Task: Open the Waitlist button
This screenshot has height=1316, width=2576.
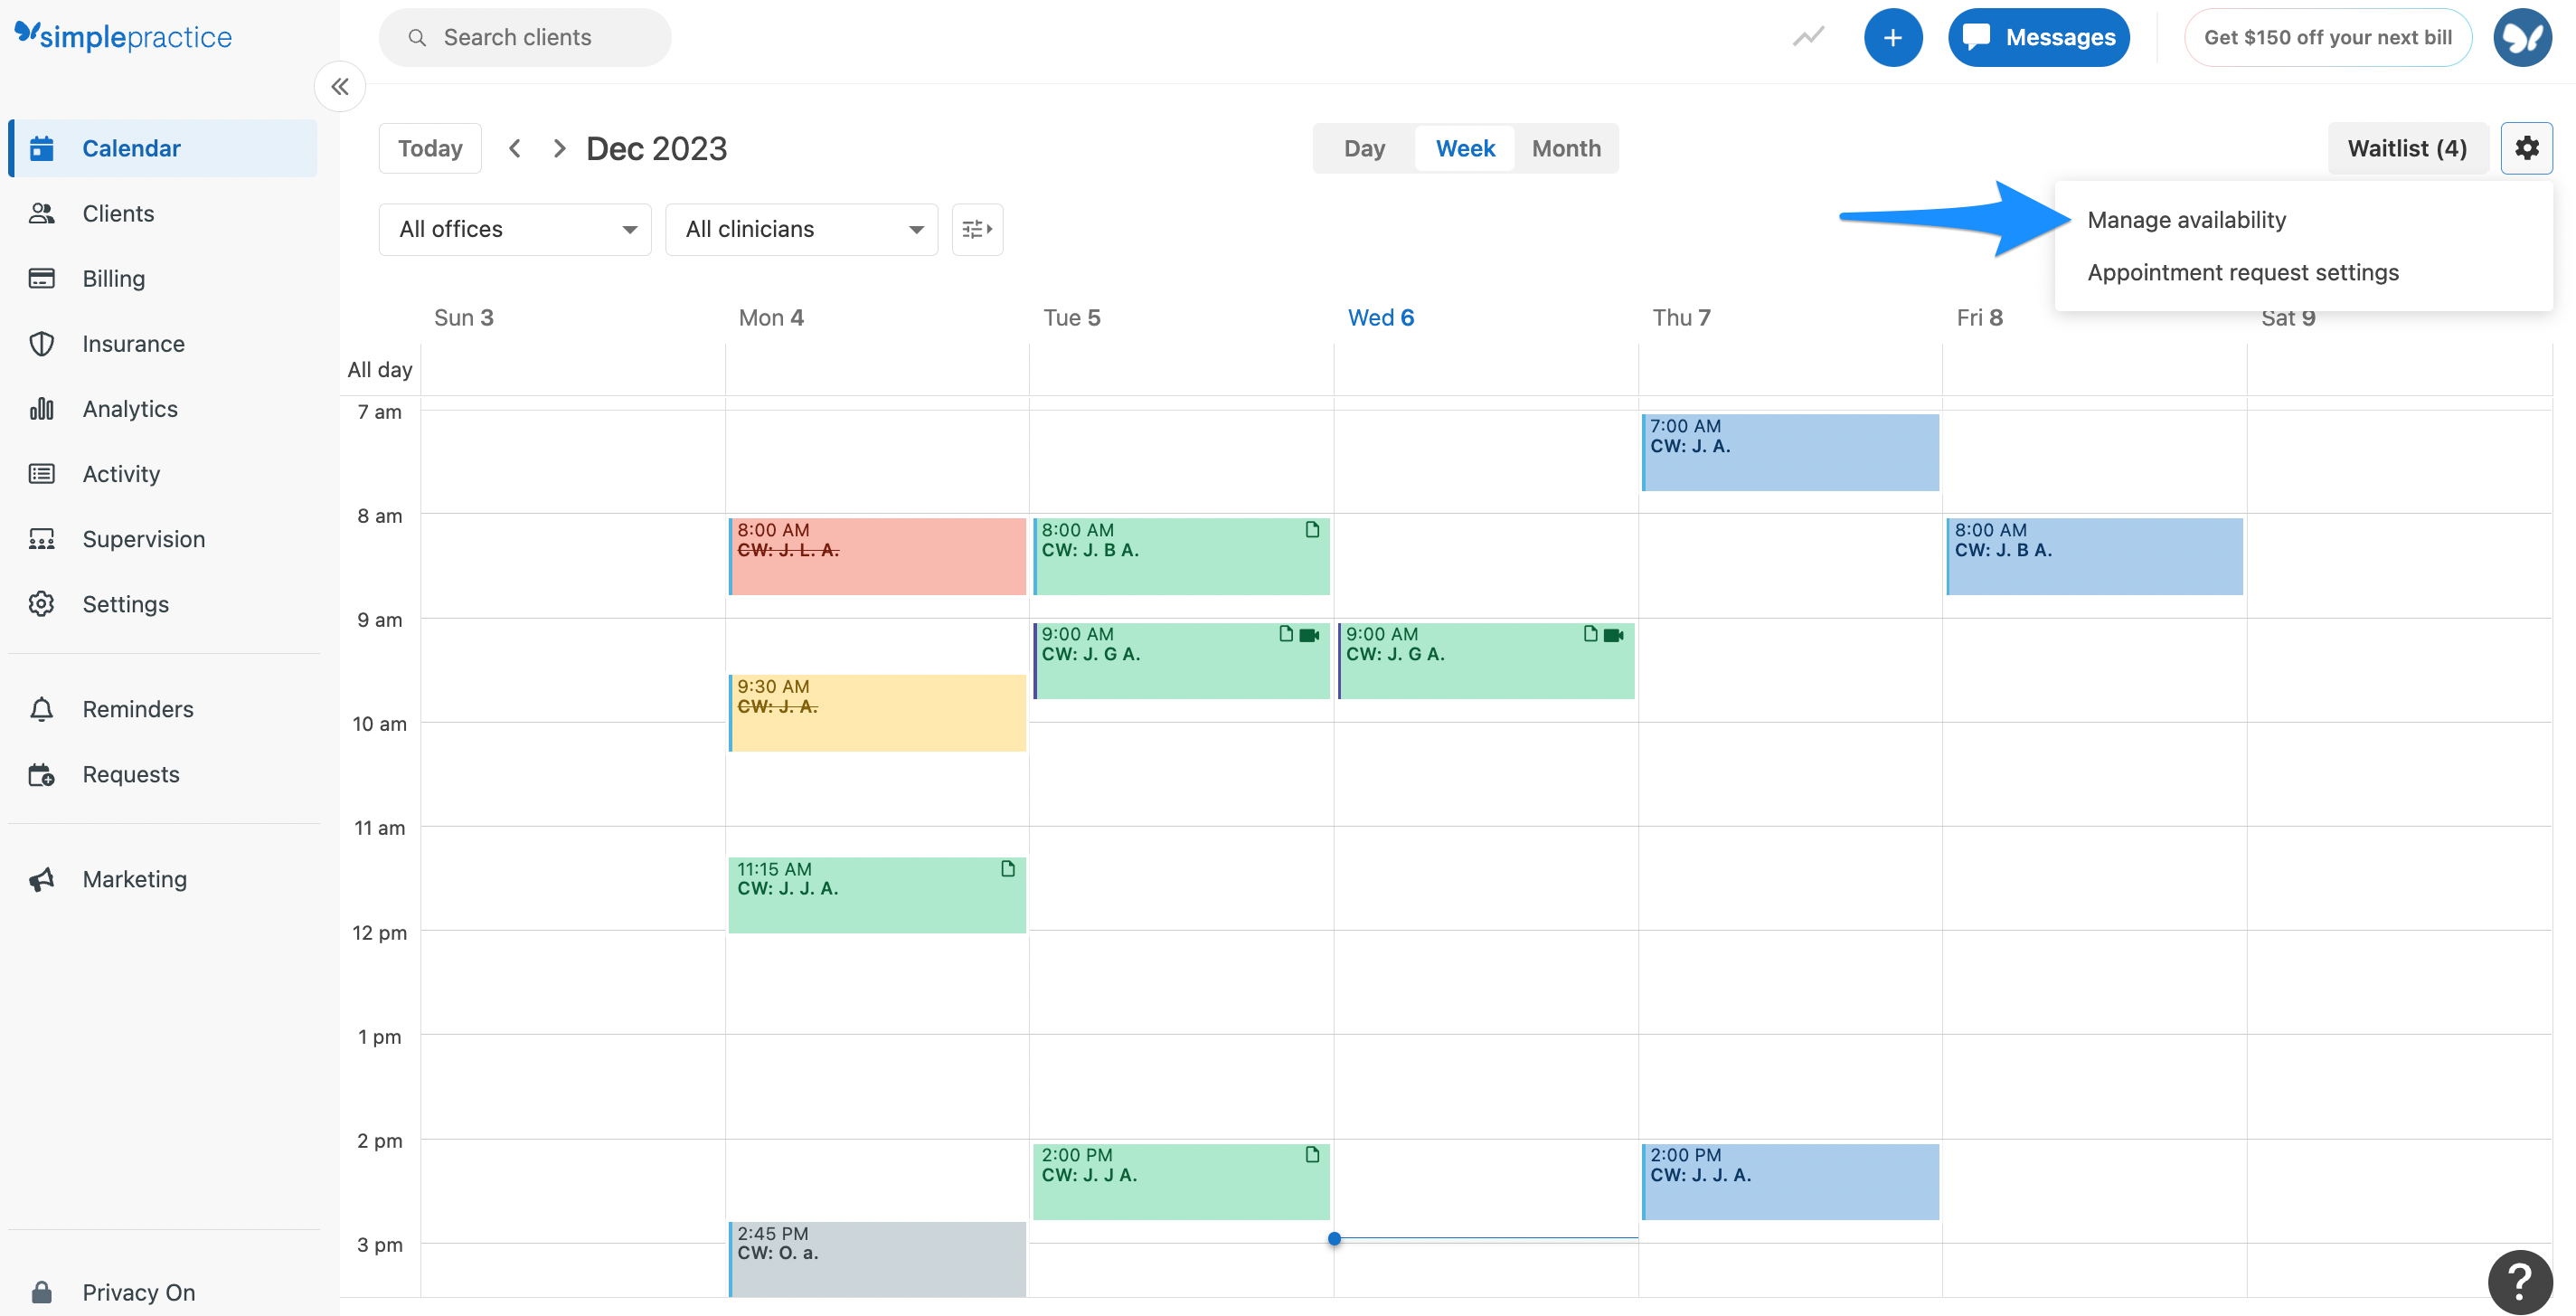Action: tap(2408, 147)
